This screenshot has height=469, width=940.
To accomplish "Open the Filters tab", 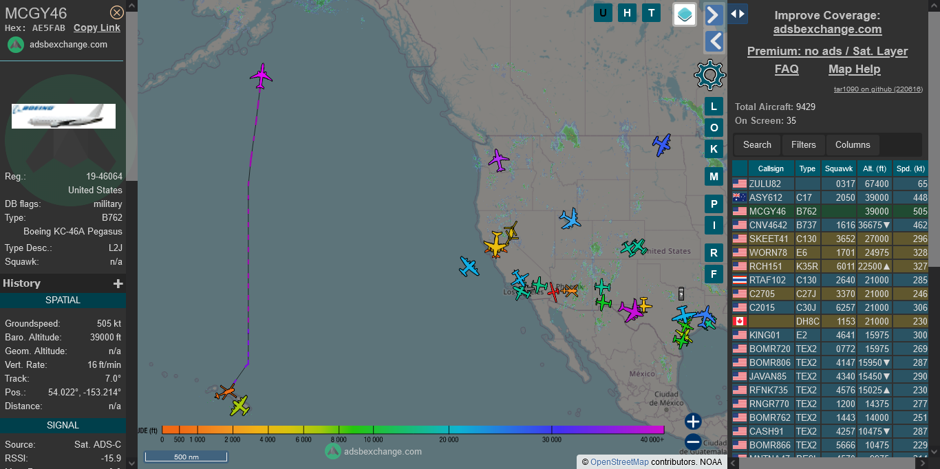I will pyautogui.click(x=804, y=145).
